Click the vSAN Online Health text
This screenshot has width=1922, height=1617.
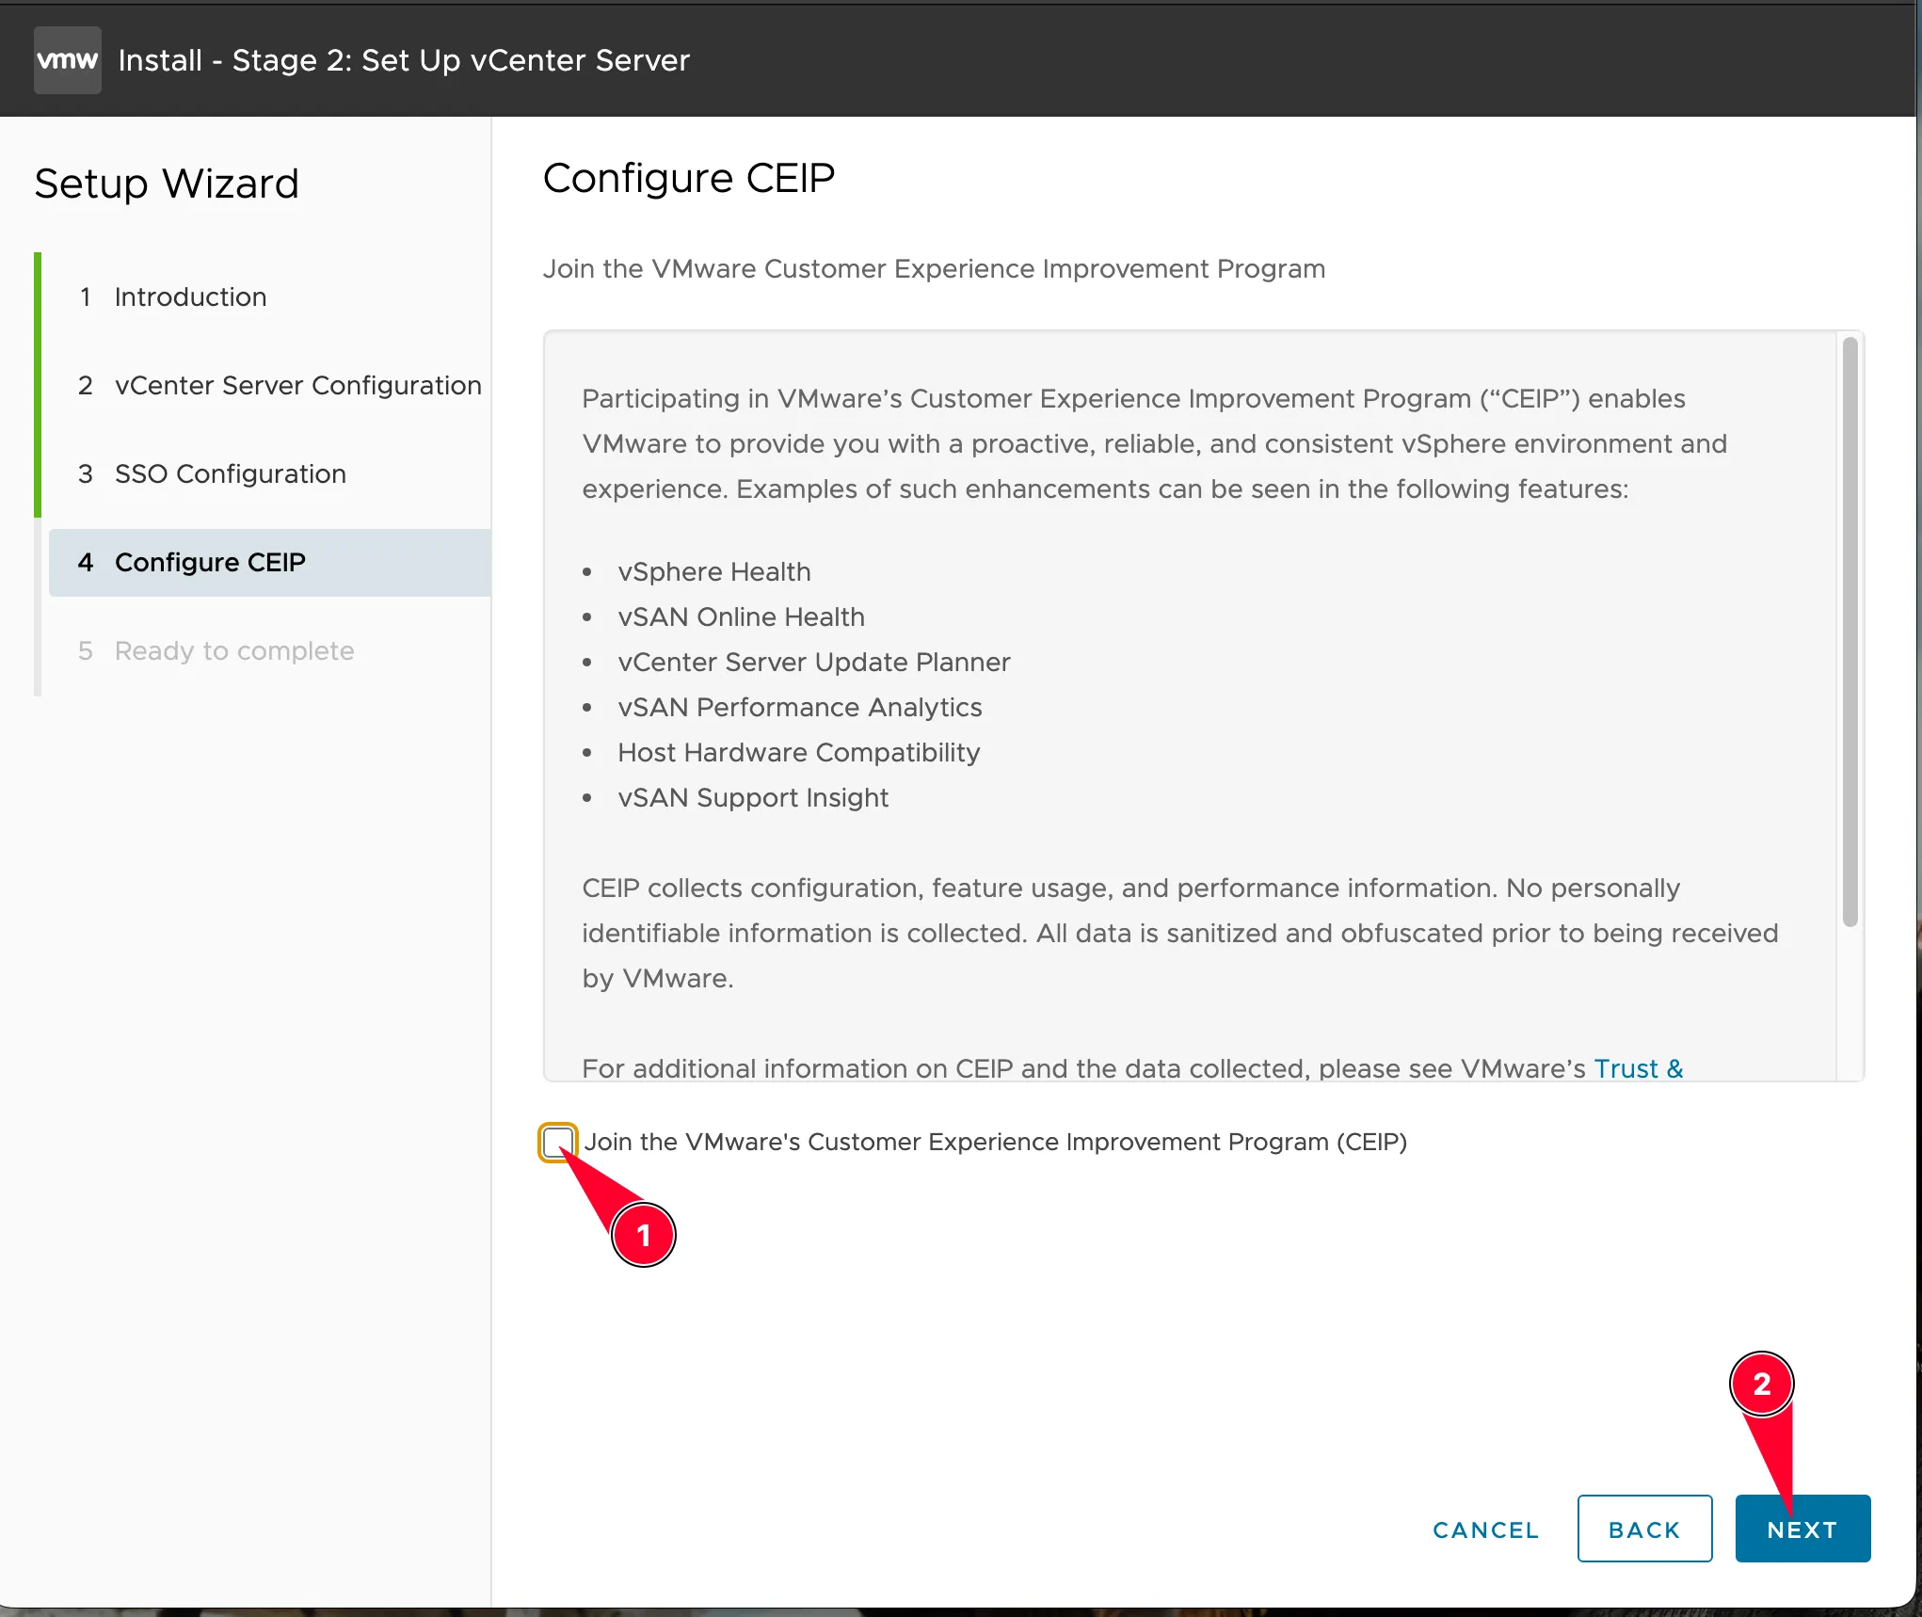click(741, 616)
